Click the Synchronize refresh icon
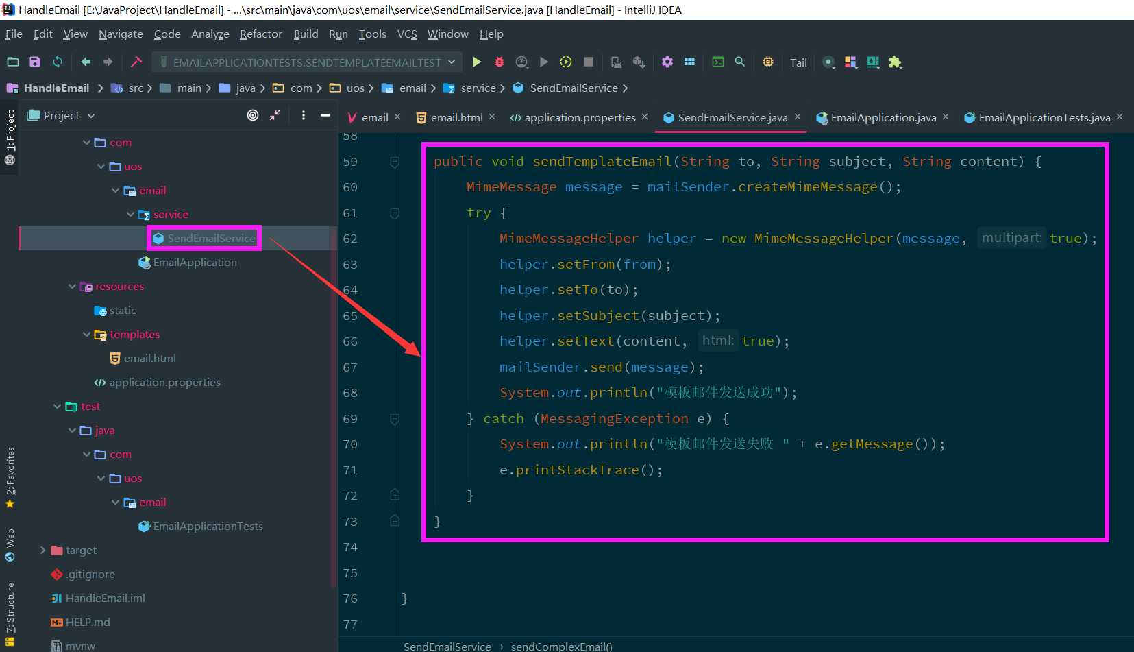Image resolution: width=1134 pixels, height=652 pixels. pyautogui.click(x=58, y=62)
